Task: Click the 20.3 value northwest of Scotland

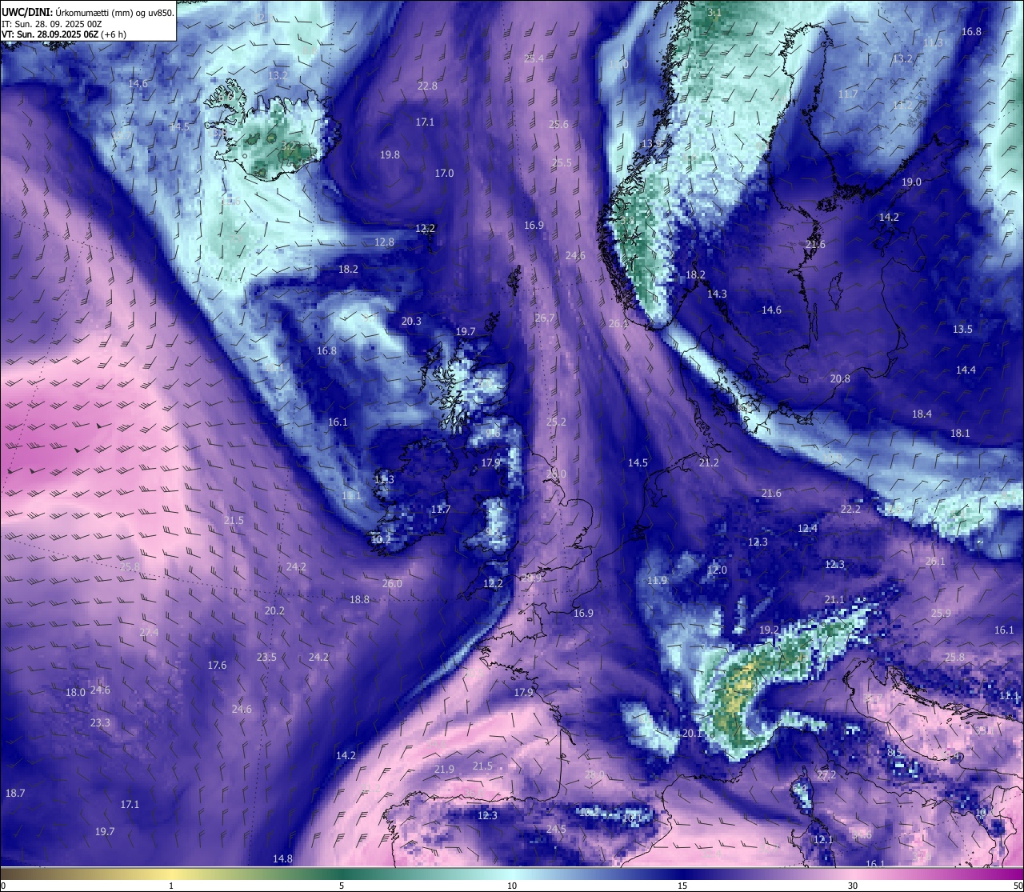Action: [410, 322]
